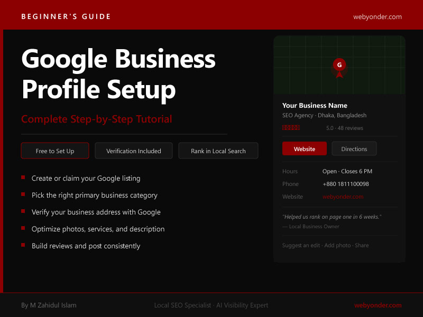Image resolution: width=423 pixels, height=317 pixels.
Task: Click Create or claim your Google listing
Action: pyautogui.click(x=86, y=179)
